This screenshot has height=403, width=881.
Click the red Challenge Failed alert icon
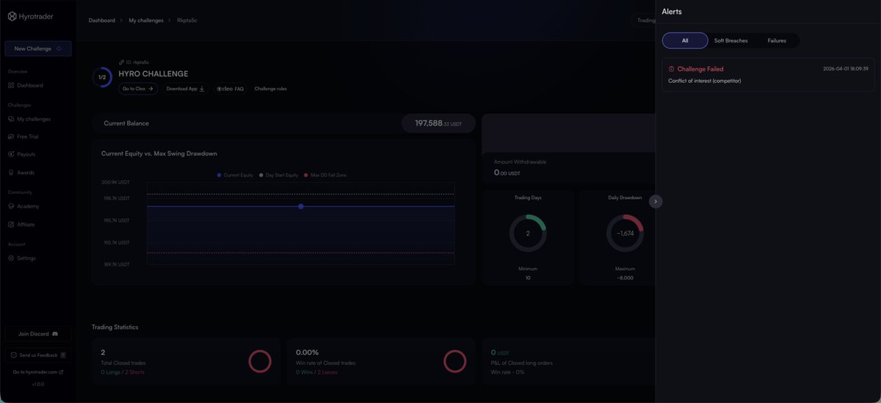pyautogui.click(x=671, y=69)
